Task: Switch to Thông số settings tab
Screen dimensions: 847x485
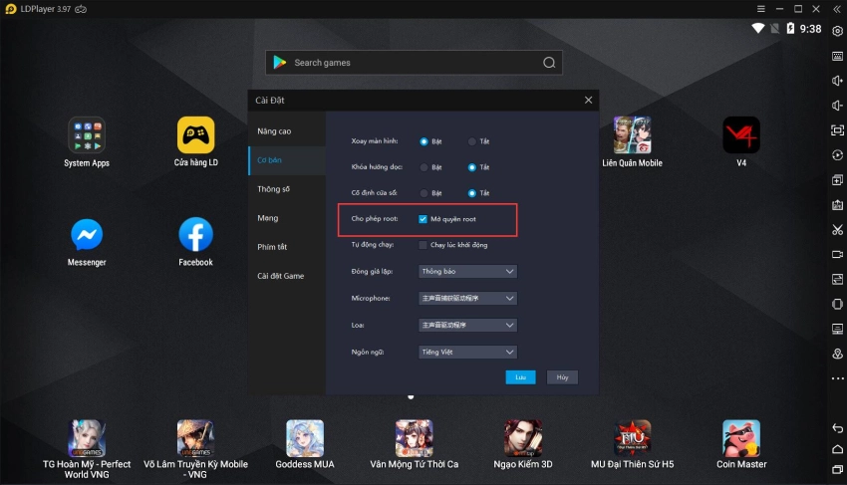Action: [287, 189]
